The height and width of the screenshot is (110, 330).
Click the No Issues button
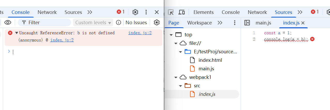pos(136,23)
